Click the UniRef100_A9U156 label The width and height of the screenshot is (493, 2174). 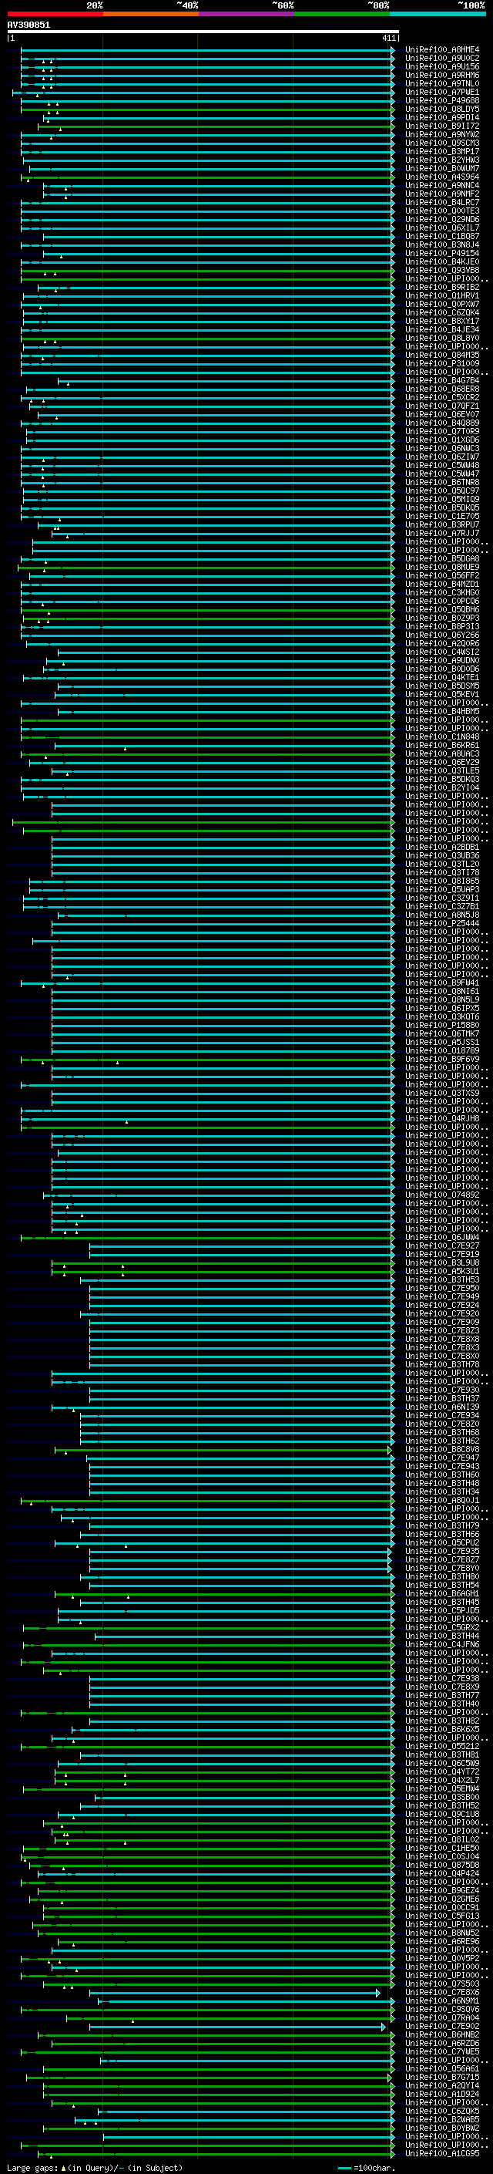click(441, 66)
